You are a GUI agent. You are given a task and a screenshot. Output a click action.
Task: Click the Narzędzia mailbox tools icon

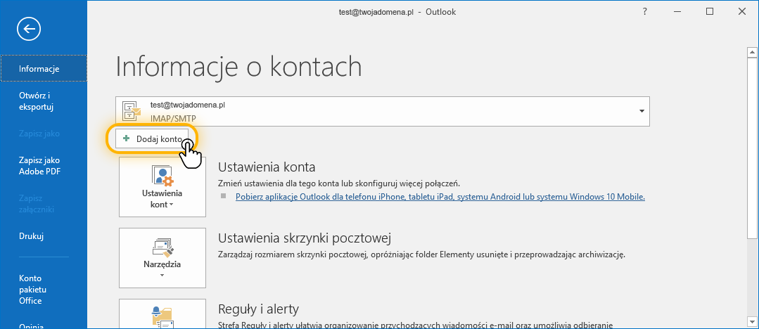pyautogui.click(x=162, y=246)
